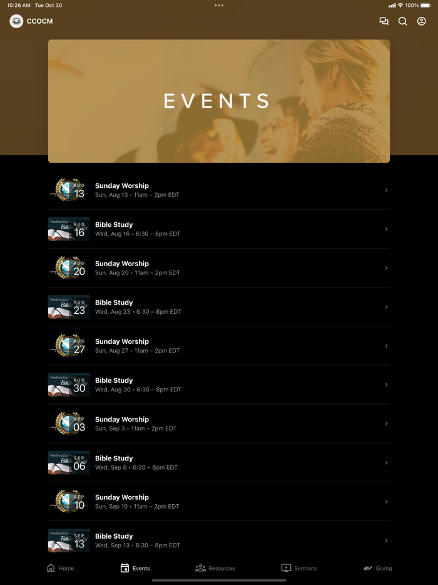Tap the Aug 27 Sunday Worship thumbnail
The width and height of the screenshot is (438, 585).
pyautogui.click(x=69, y=346)
